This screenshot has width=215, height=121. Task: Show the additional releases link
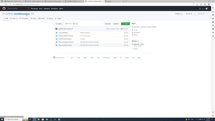coord(135,49)
